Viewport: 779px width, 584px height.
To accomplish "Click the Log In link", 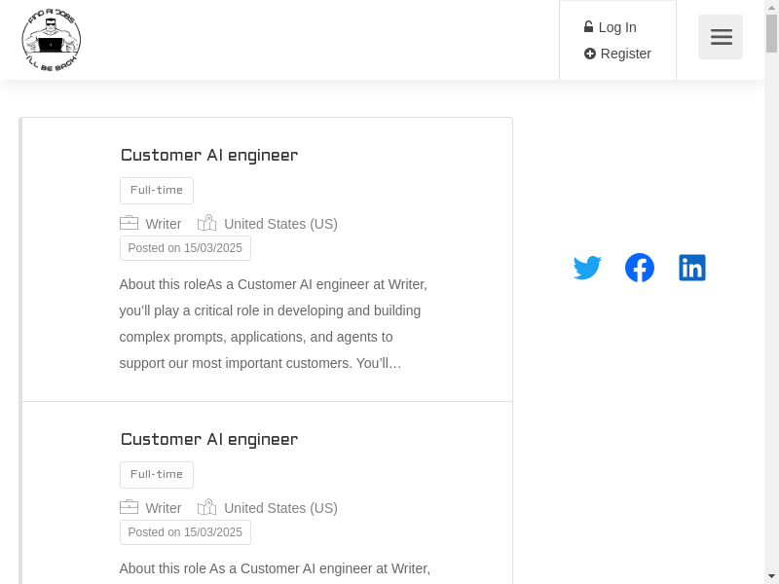I will (x=617, y=27).
